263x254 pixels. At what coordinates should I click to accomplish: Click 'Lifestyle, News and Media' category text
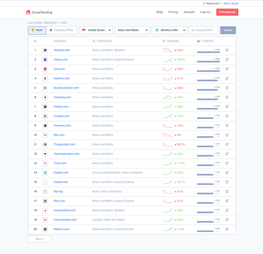point(108,220)
